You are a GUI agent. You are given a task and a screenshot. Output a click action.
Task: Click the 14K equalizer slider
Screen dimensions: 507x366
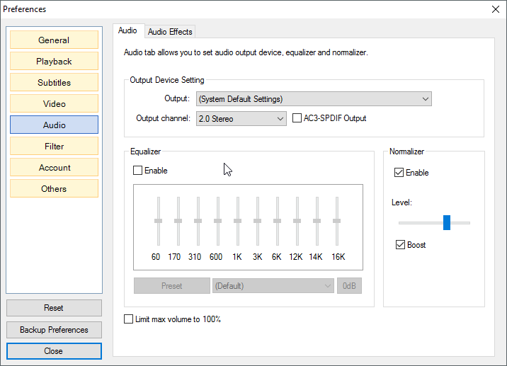tap(317, 221)
